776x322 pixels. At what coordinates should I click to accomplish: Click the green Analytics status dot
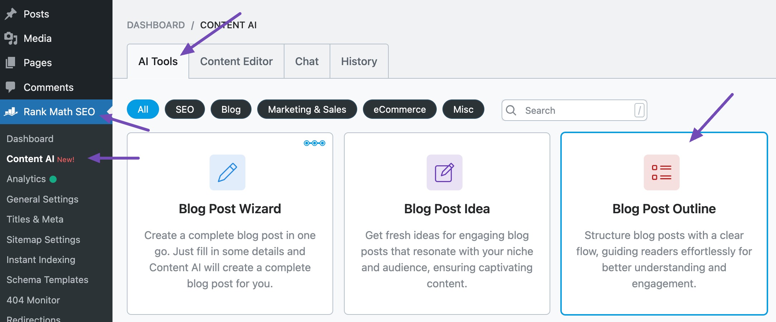pyautogui.click(x=53, y=179)
